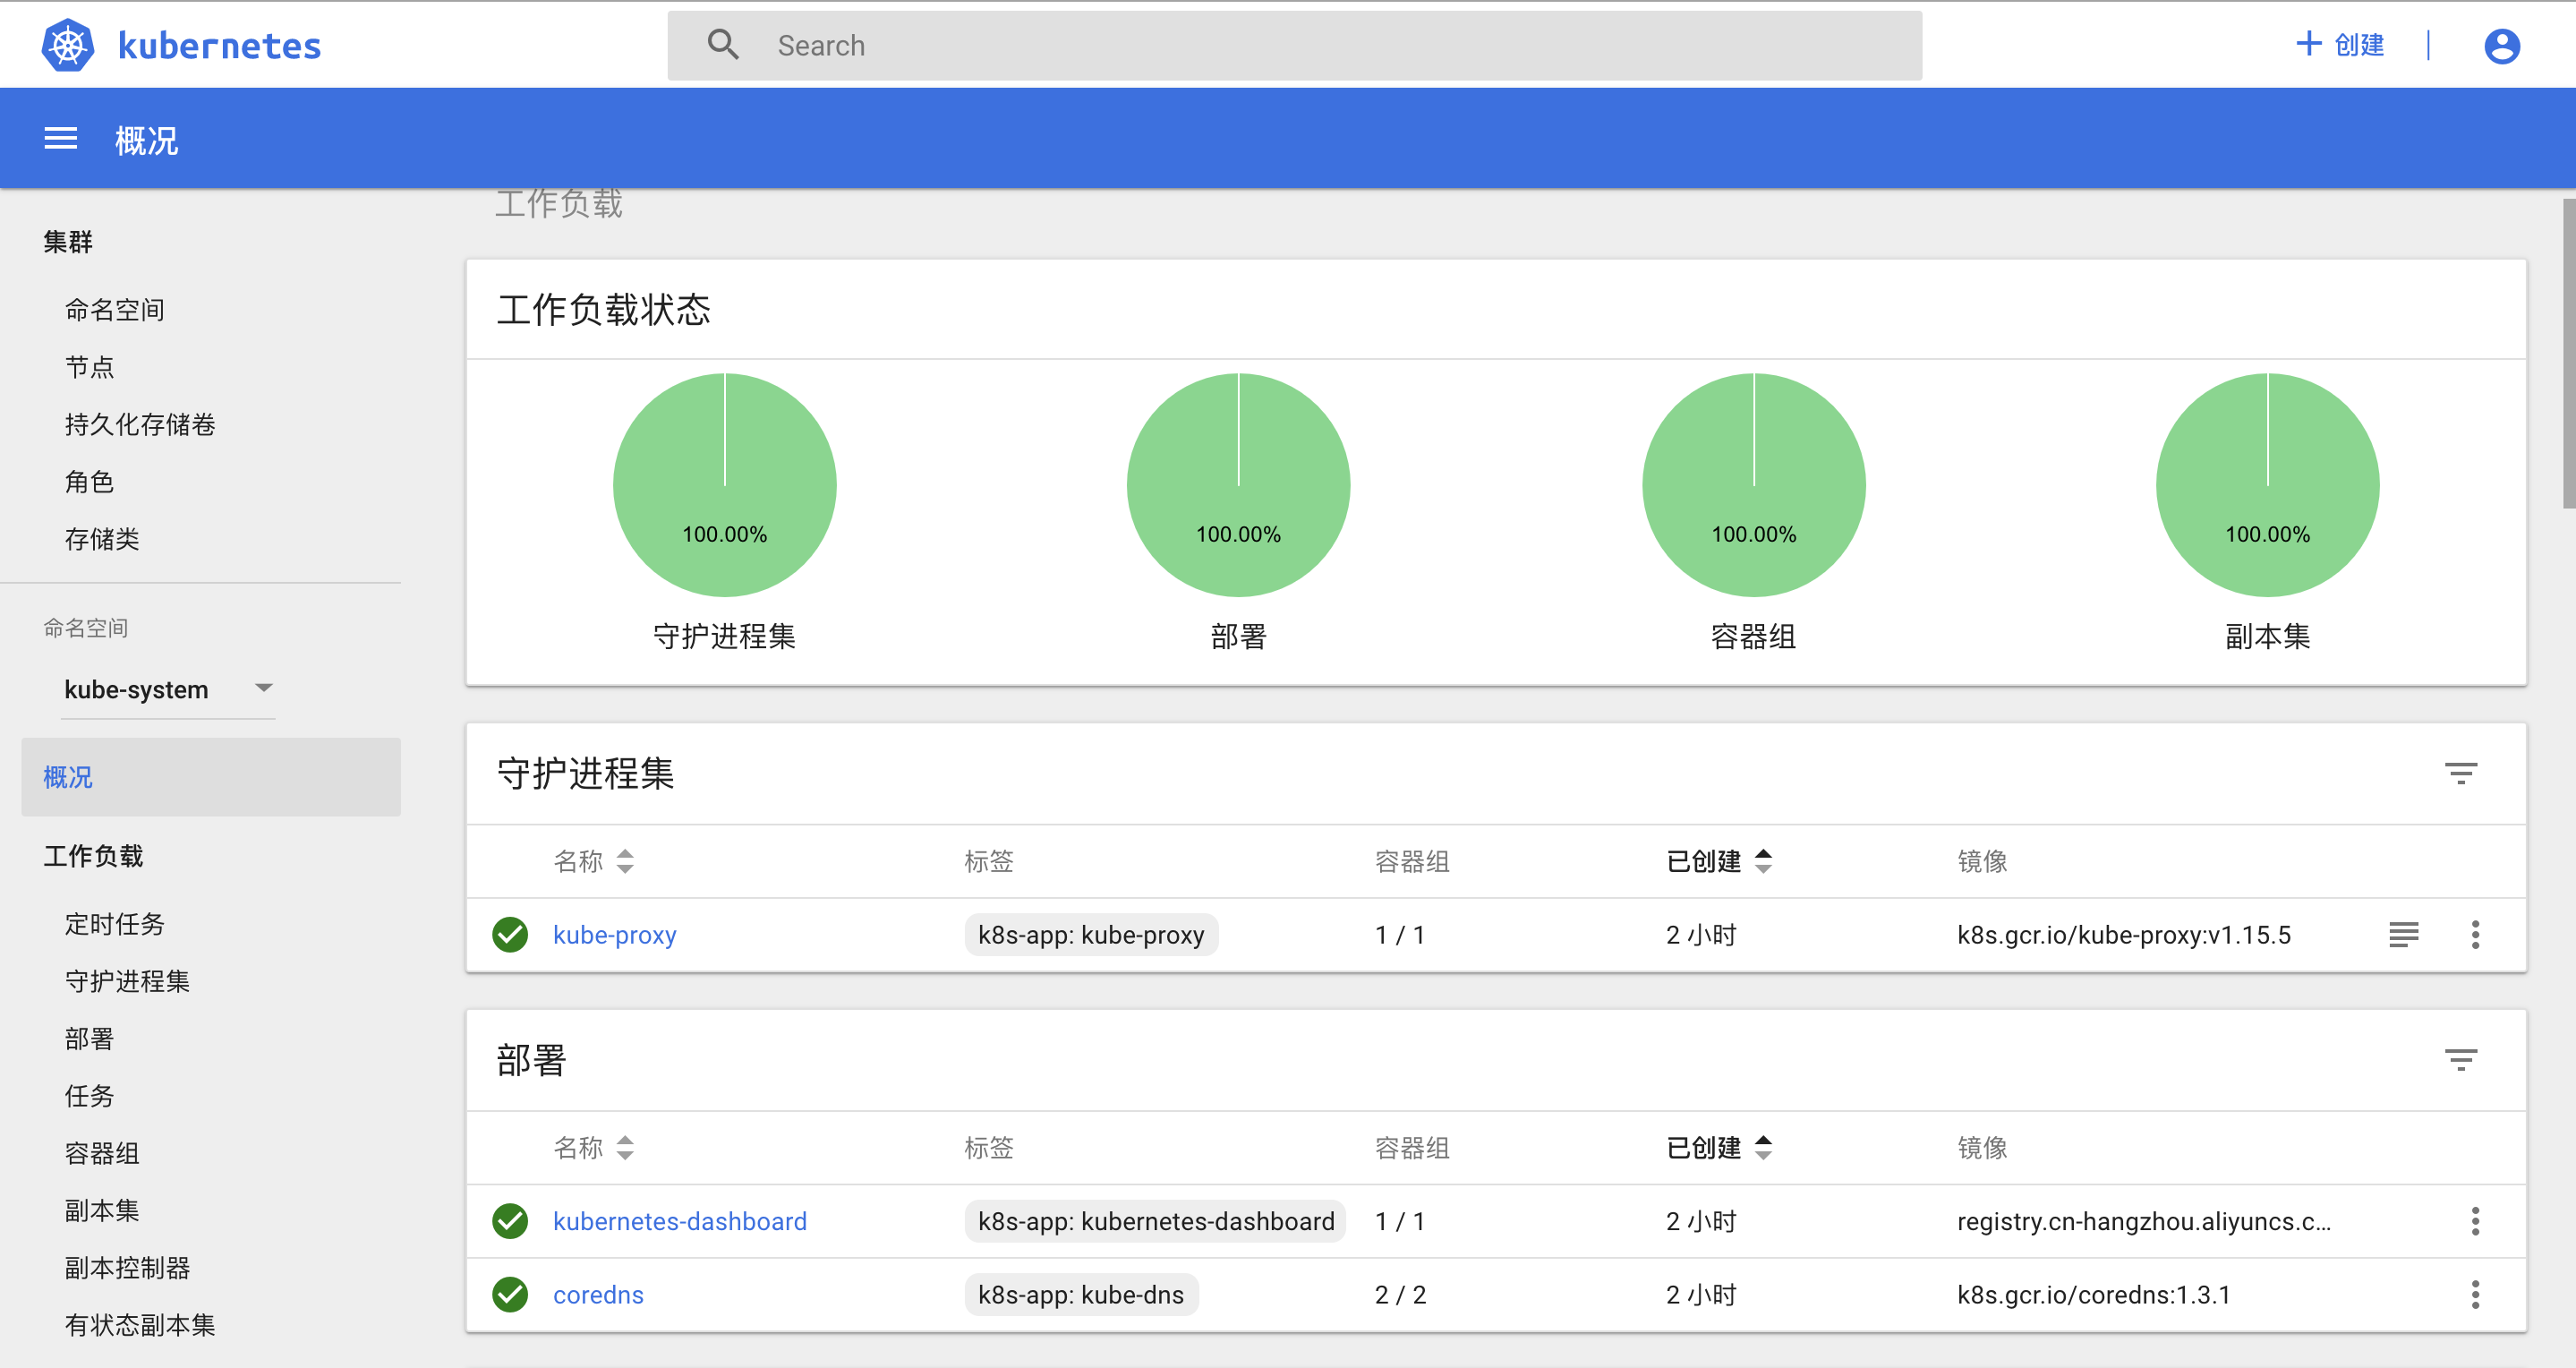Open the coredns deployment link
The height and width of the screenshot is (1368, 2576).
598,1295
